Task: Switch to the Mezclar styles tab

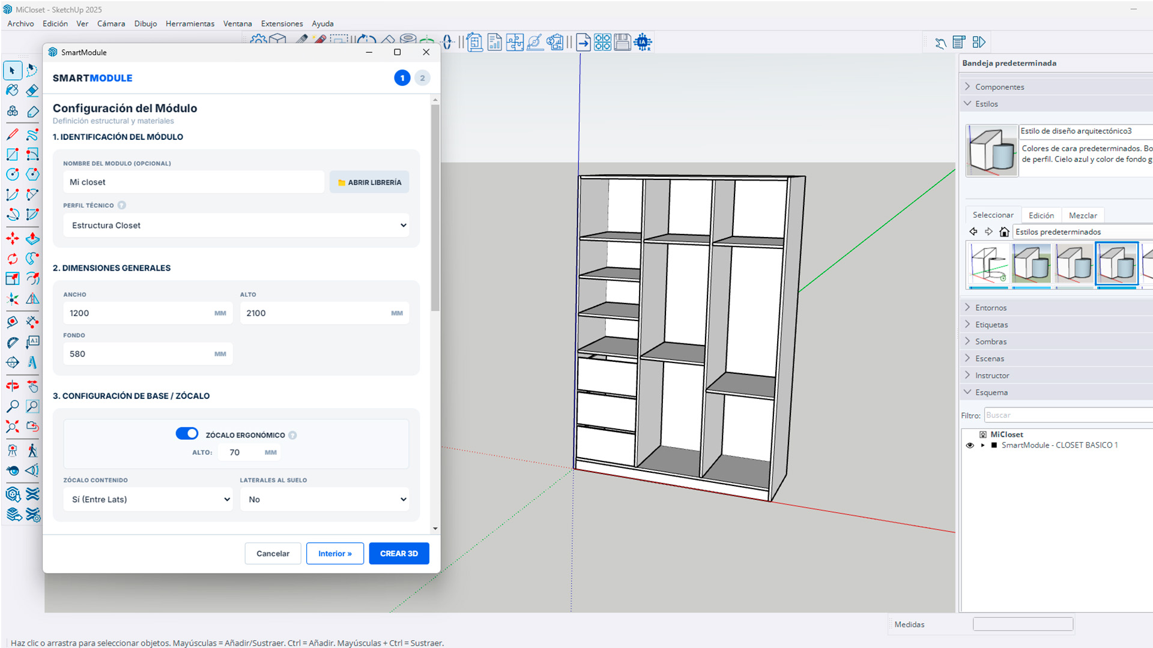Action: [1083, 215]
